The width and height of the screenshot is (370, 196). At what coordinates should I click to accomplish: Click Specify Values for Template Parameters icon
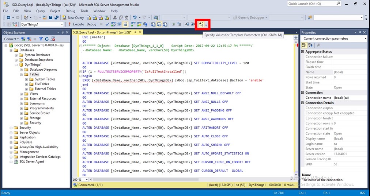click(201, 24)
